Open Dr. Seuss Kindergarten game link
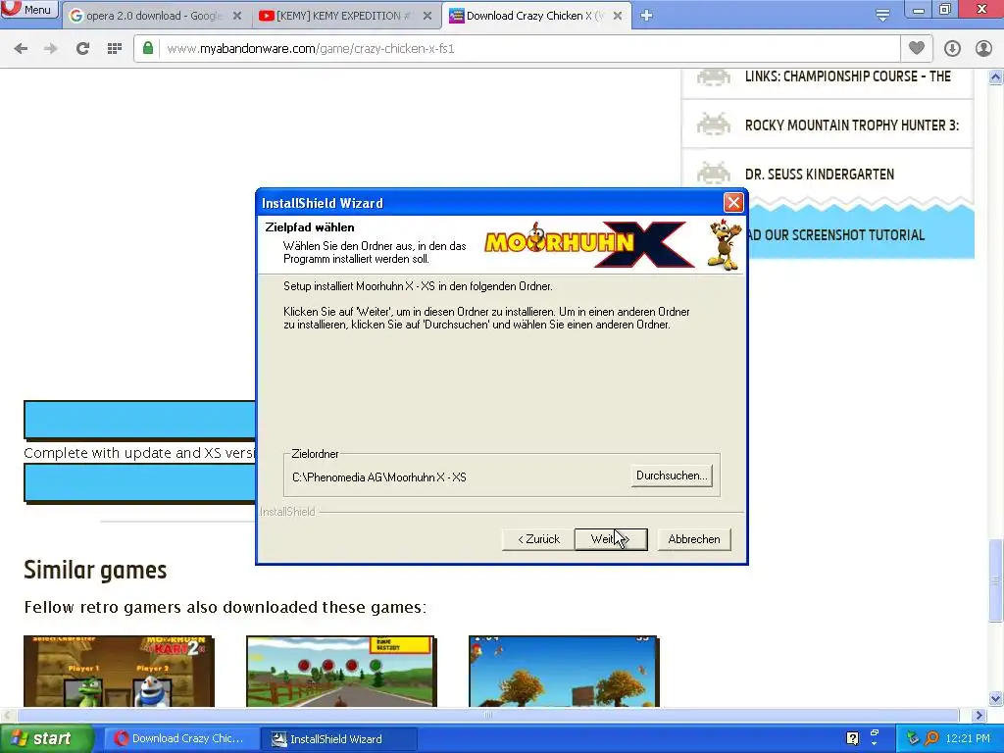The width and height of the screenshot is (1004, 753). pyautogui.click(x=819, y=175)
